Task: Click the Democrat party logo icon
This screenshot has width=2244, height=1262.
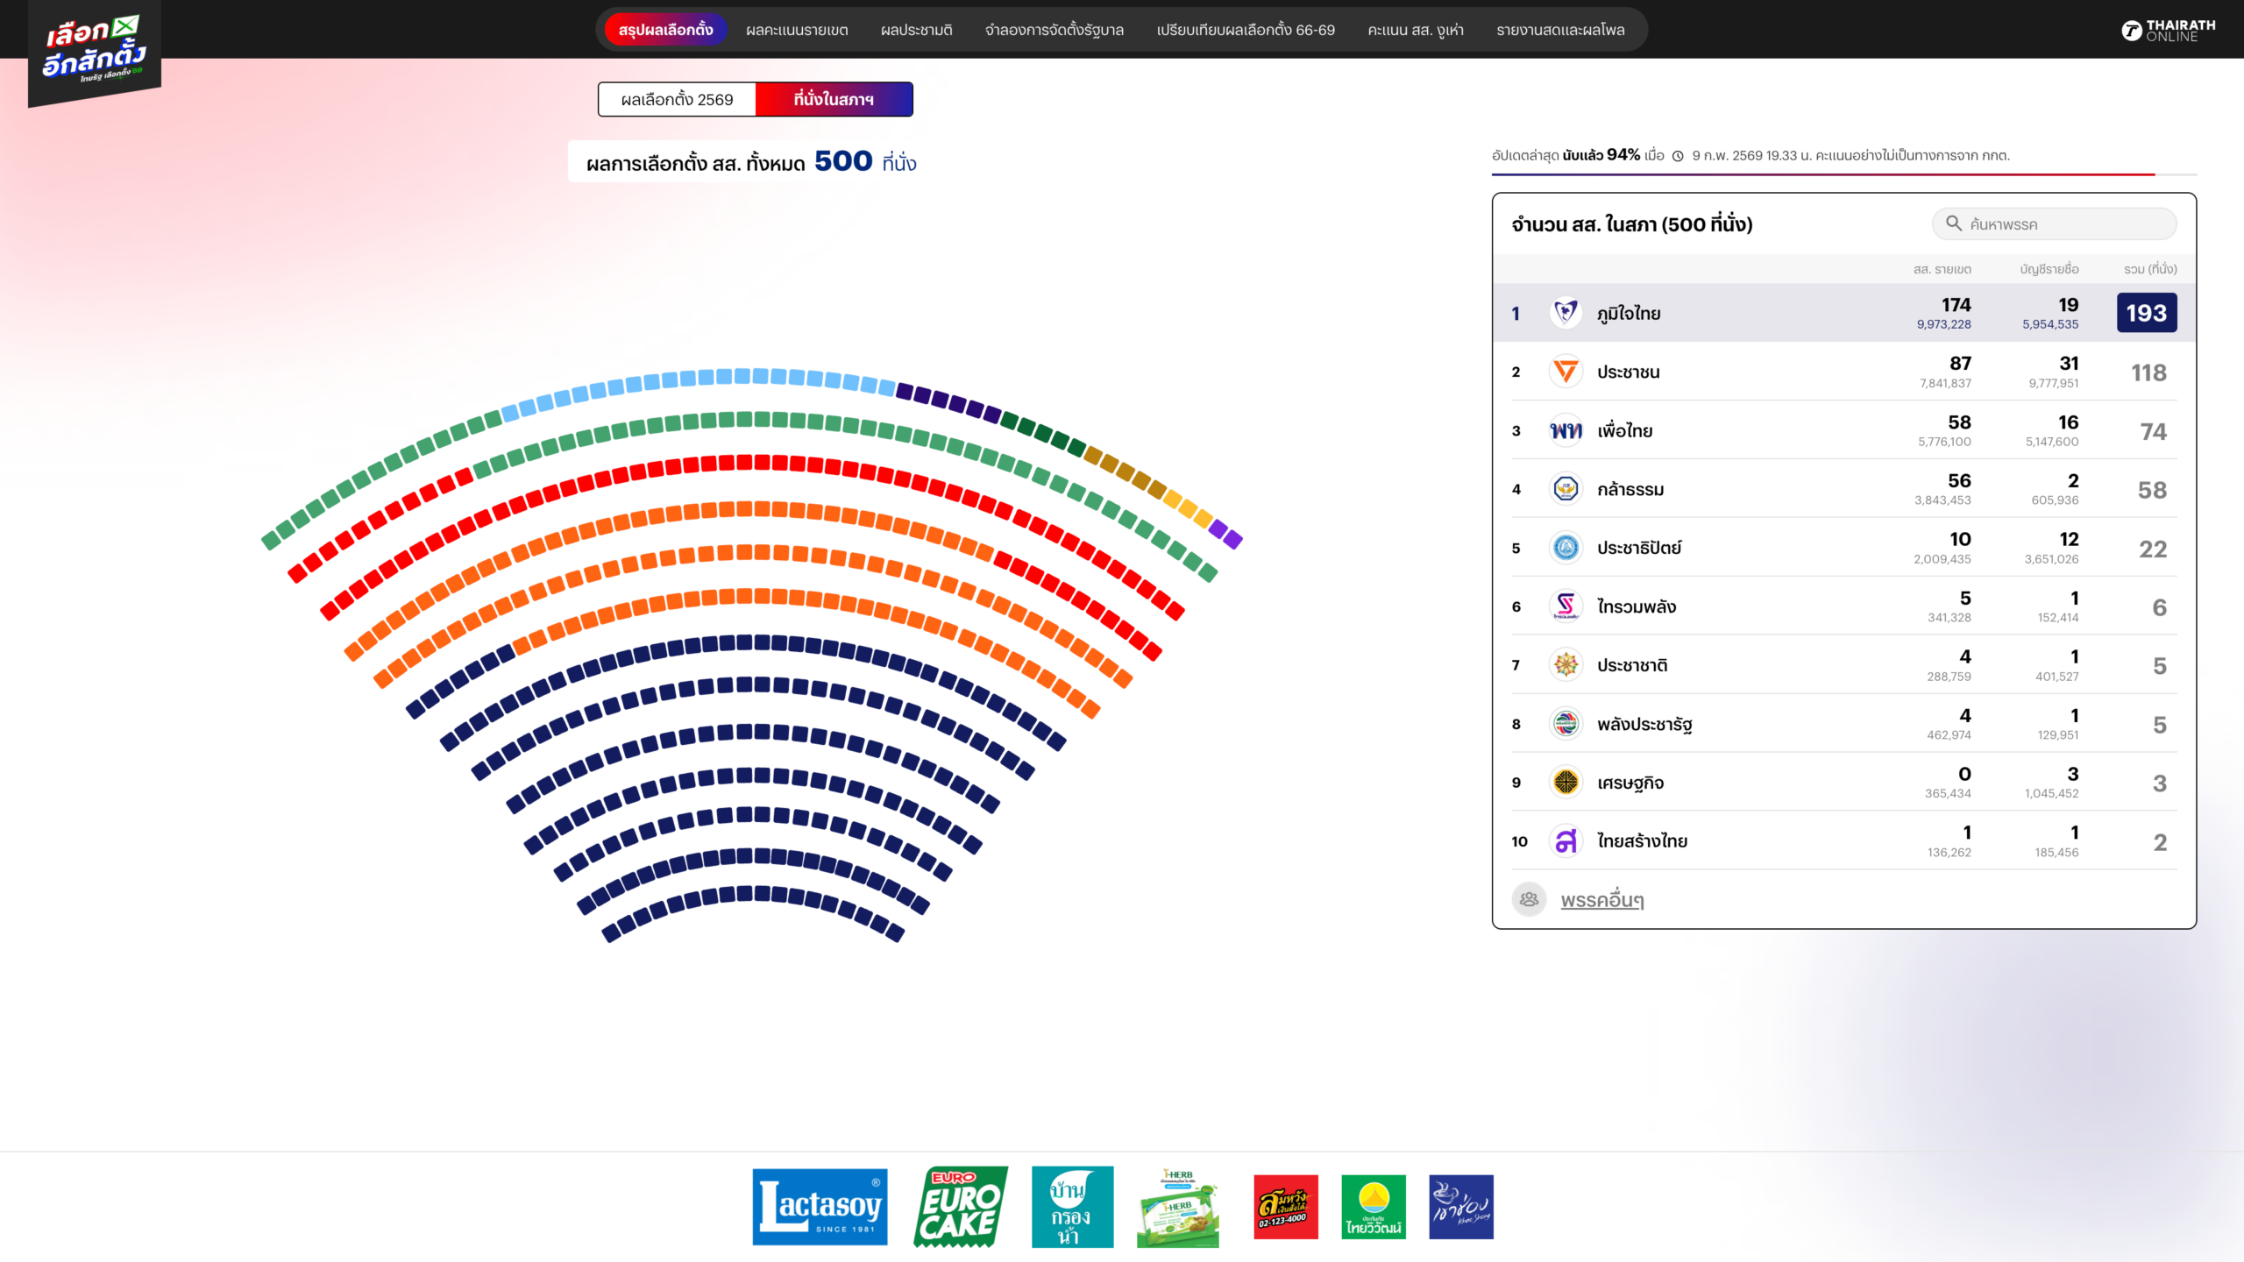Action: 1566,548
